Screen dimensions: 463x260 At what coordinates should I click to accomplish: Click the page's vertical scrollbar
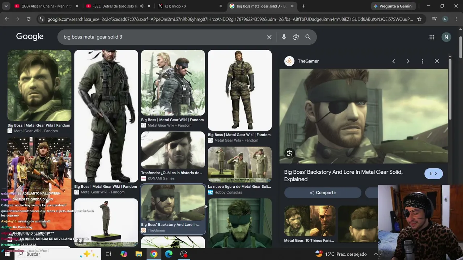460,47
